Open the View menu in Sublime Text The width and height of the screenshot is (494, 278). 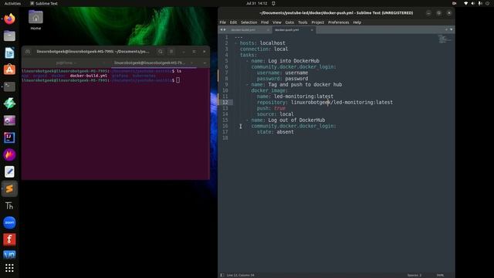(x=277, y=22)
